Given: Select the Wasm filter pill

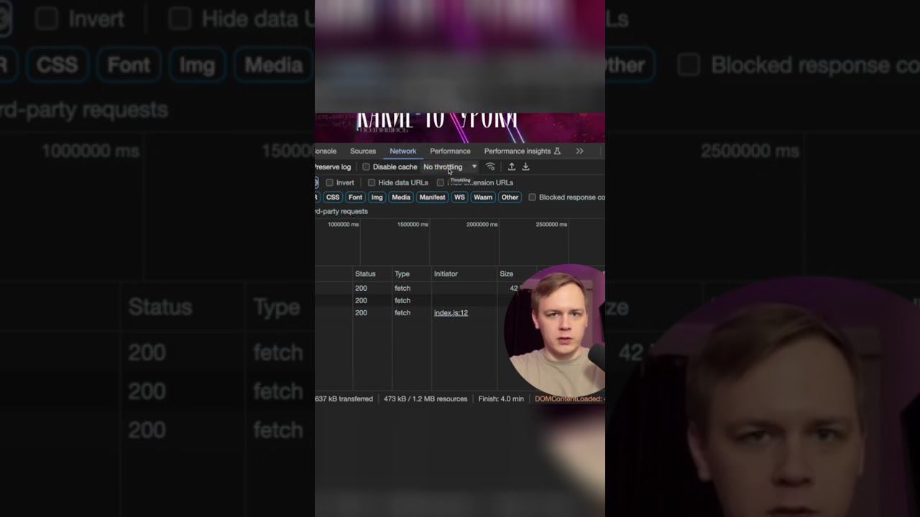Looking at the screenshot, I should [x=483, y=197].
